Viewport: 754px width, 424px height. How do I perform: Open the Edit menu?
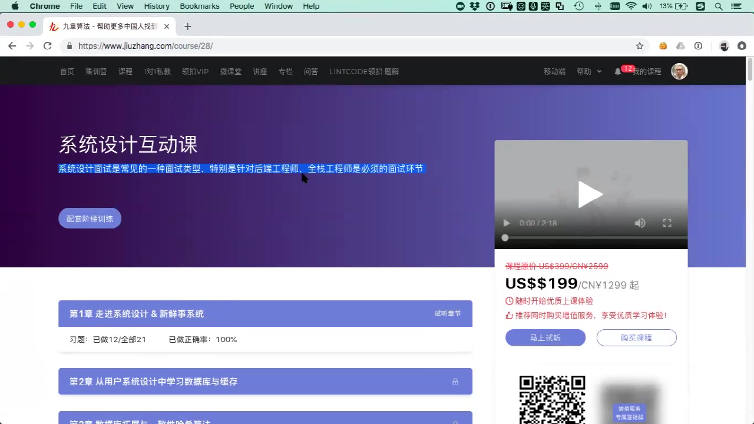tap(100, 6)
